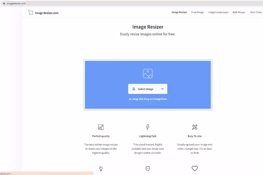Click the 'Easy To Use' heading
This screenshot has height=175, width=263.
[195, 136]
